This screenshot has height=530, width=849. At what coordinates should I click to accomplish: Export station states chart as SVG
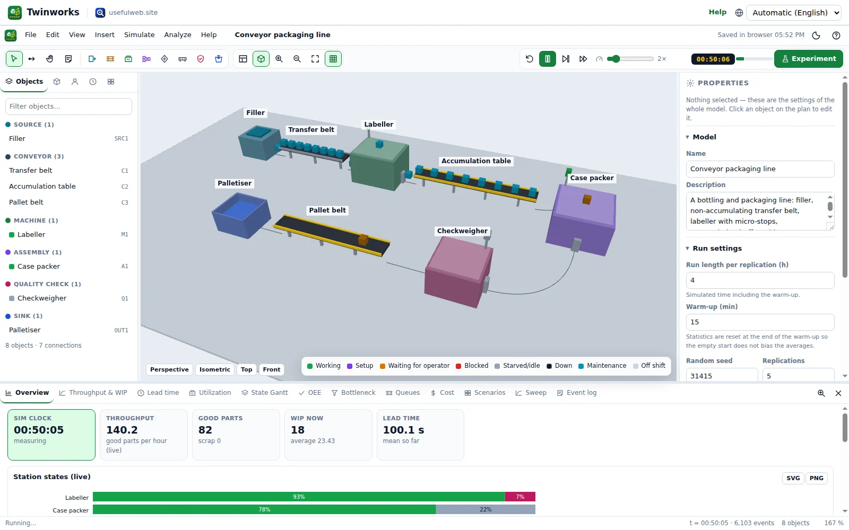793,478
